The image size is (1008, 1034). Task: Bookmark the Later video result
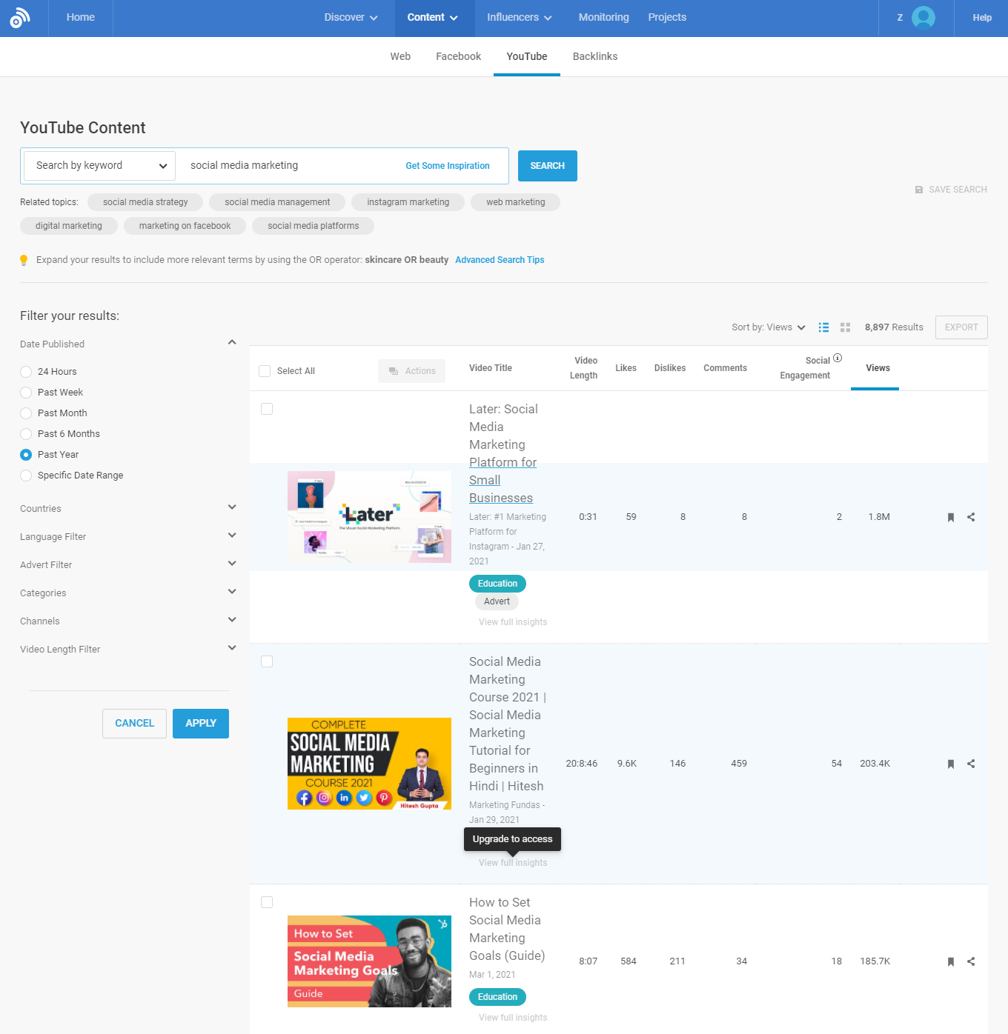pyautogui.click(x=951, y=517)
